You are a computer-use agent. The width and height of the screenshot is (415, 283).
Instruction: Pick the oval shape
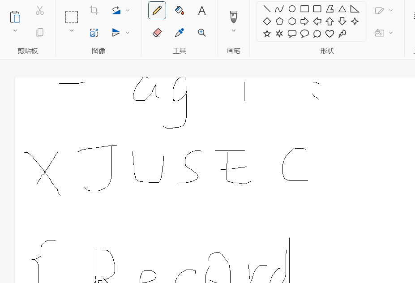(x=292, y=9)
